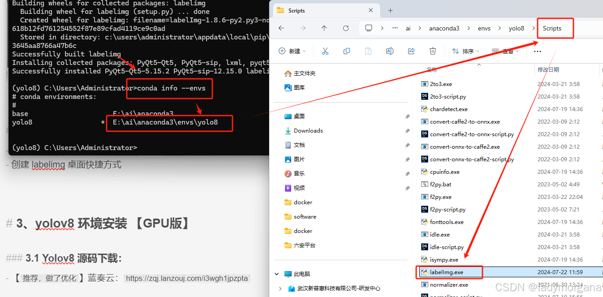Click the Share icon in Explorer toolbar
The width and height of the screenshot is (603, 297).
click(411, 52)
